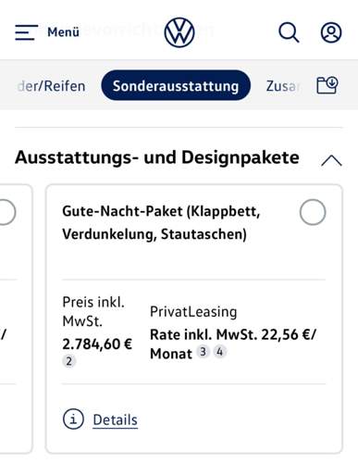This screenshot has height=463, width=358.
Task: Click the partially visible previous package card
Action: [x=16, y=319]
